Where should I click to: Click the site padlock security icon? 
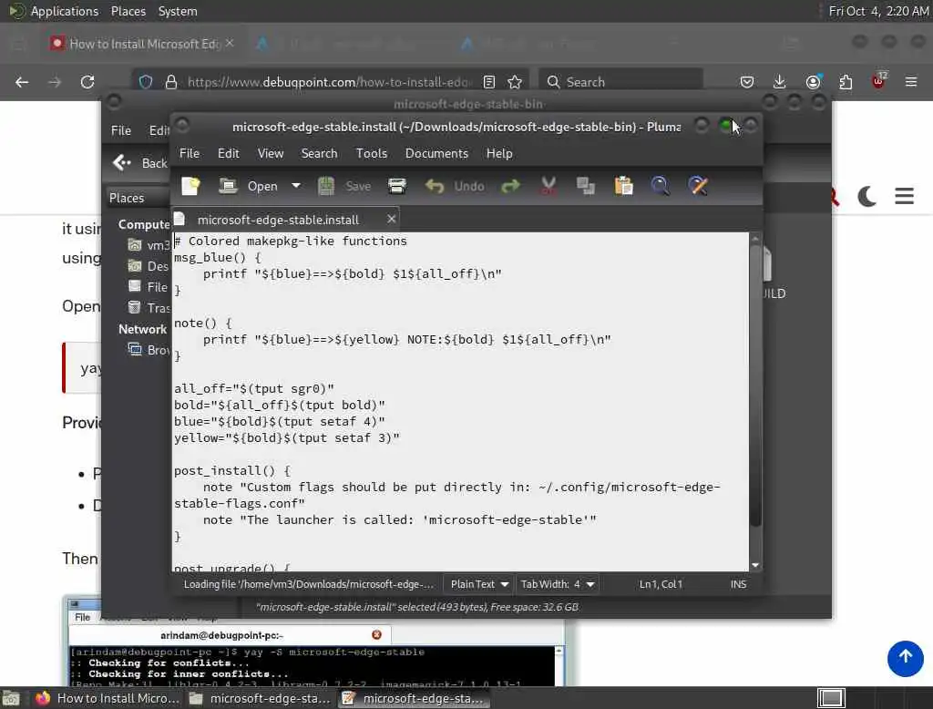pyautogui.click(x=171, y=82)
